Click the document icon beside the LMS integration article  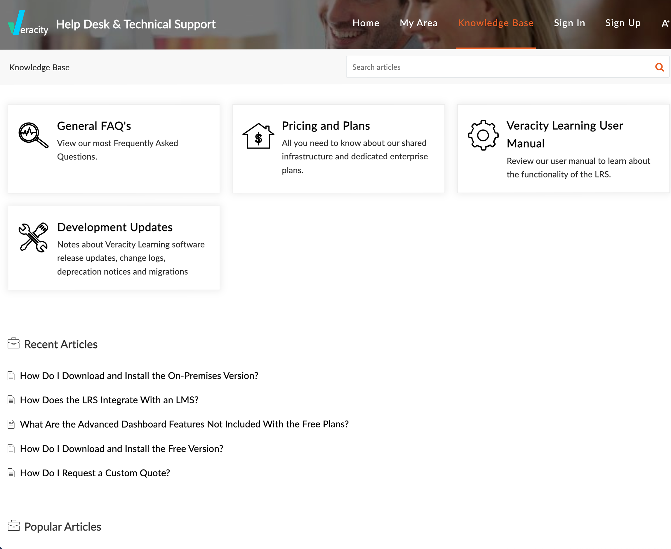[x=11, y=400]
